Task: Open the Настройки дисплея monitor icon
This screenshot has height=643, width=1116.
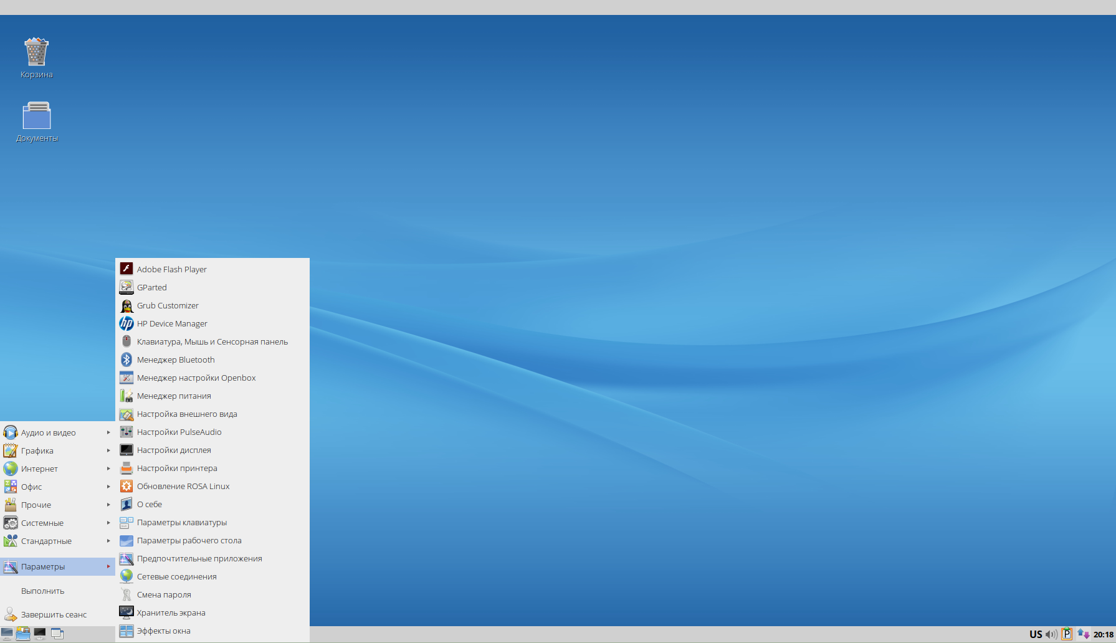Action: pos(126,450)
